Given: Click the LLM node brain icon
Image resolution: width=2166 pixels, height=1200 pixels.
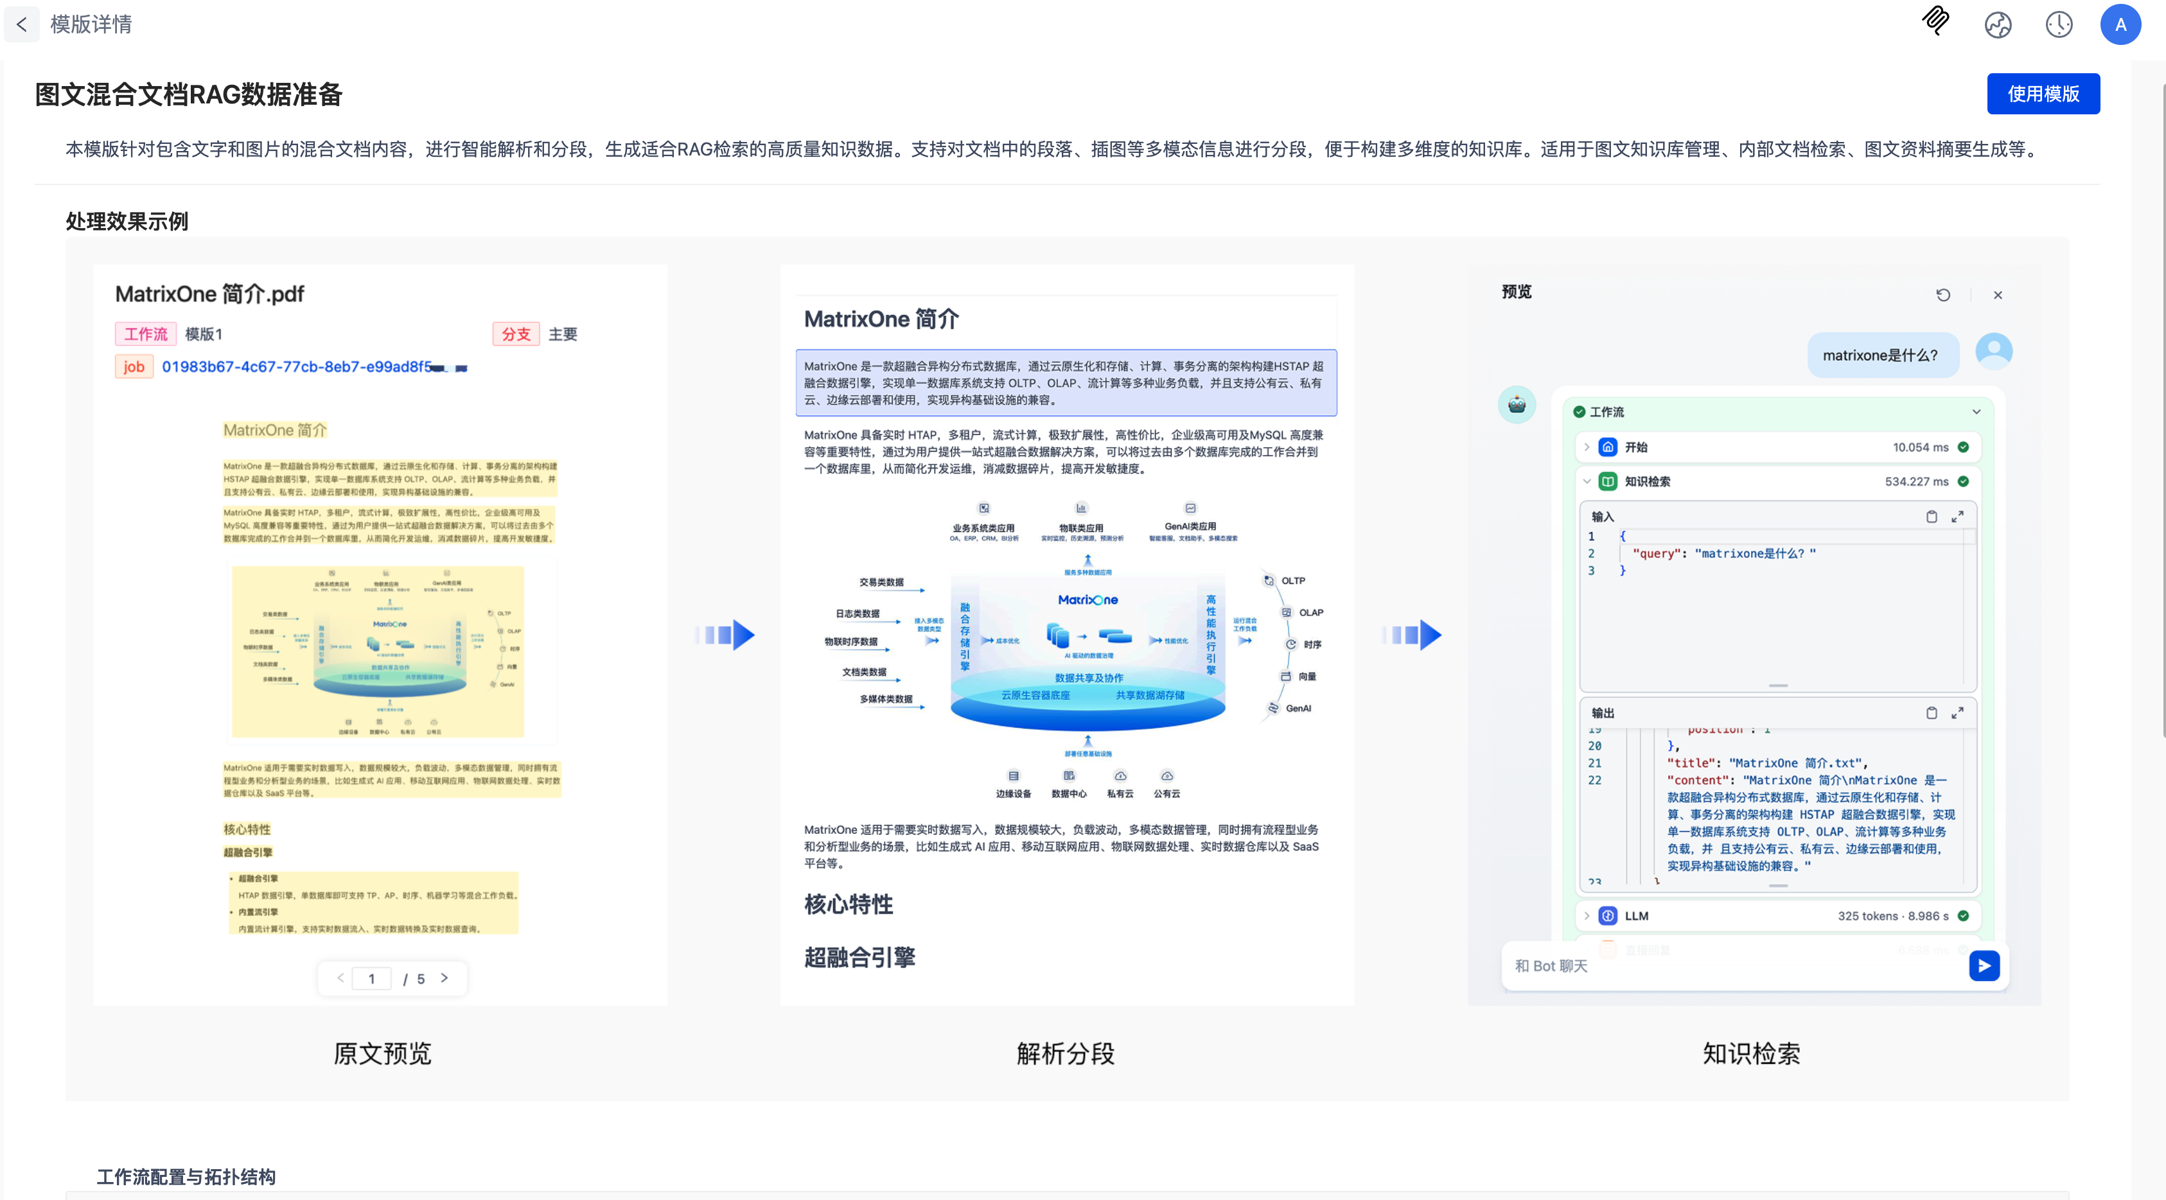Looking at the screenshot, I should pyautogui.click(x=1607, y=916).
